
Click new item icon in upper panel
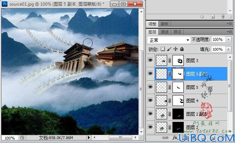click(x=213, y=17)
